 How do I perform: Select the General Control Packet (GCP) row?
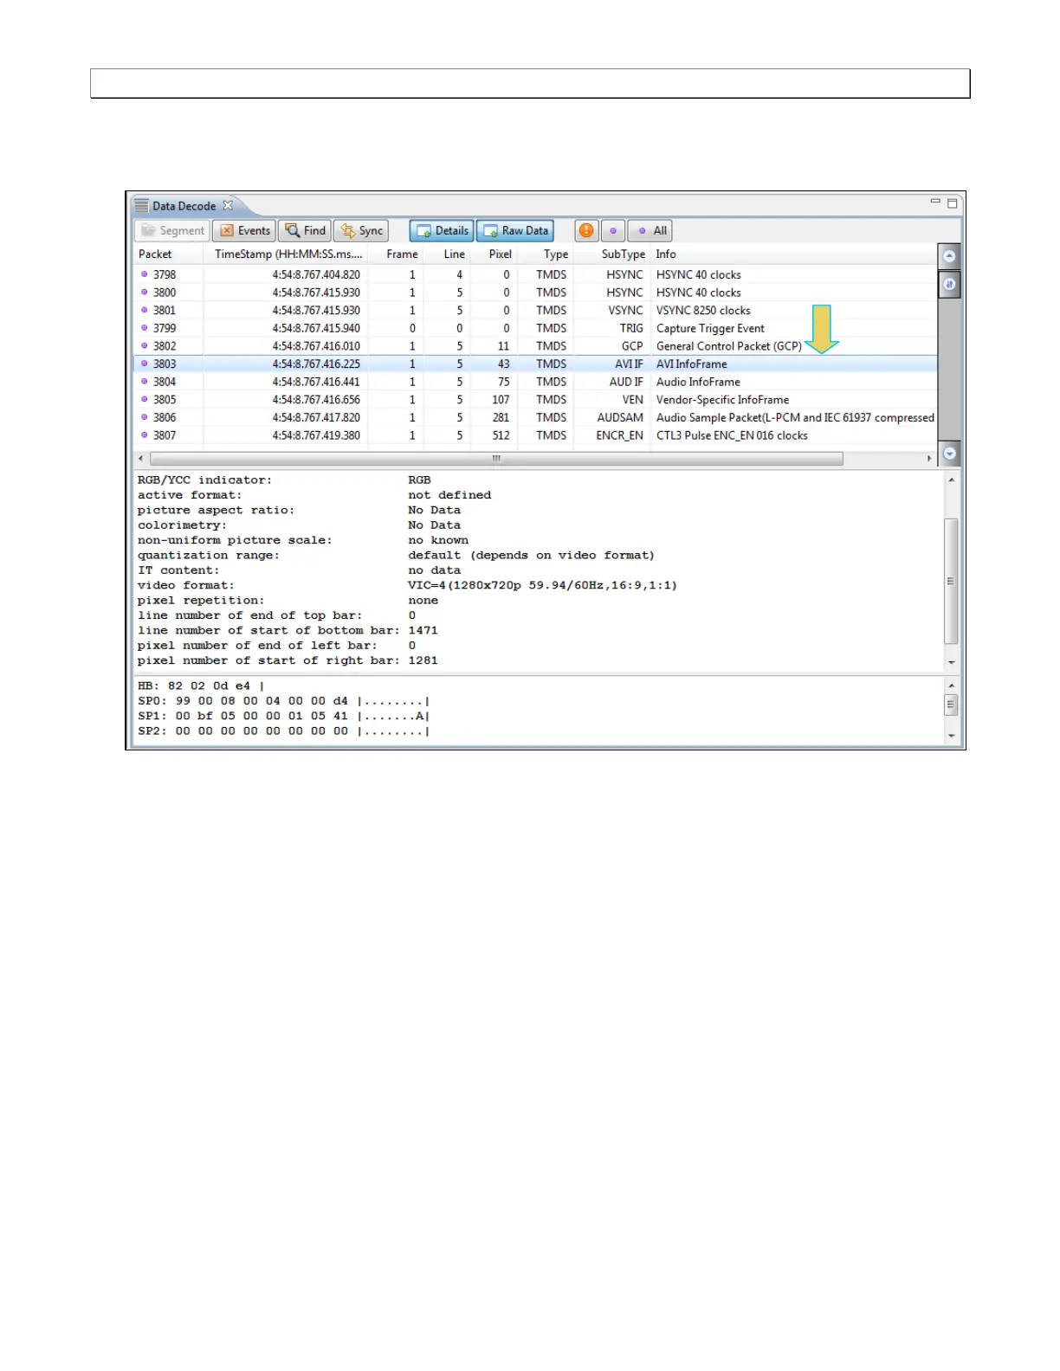coord(535,346)
